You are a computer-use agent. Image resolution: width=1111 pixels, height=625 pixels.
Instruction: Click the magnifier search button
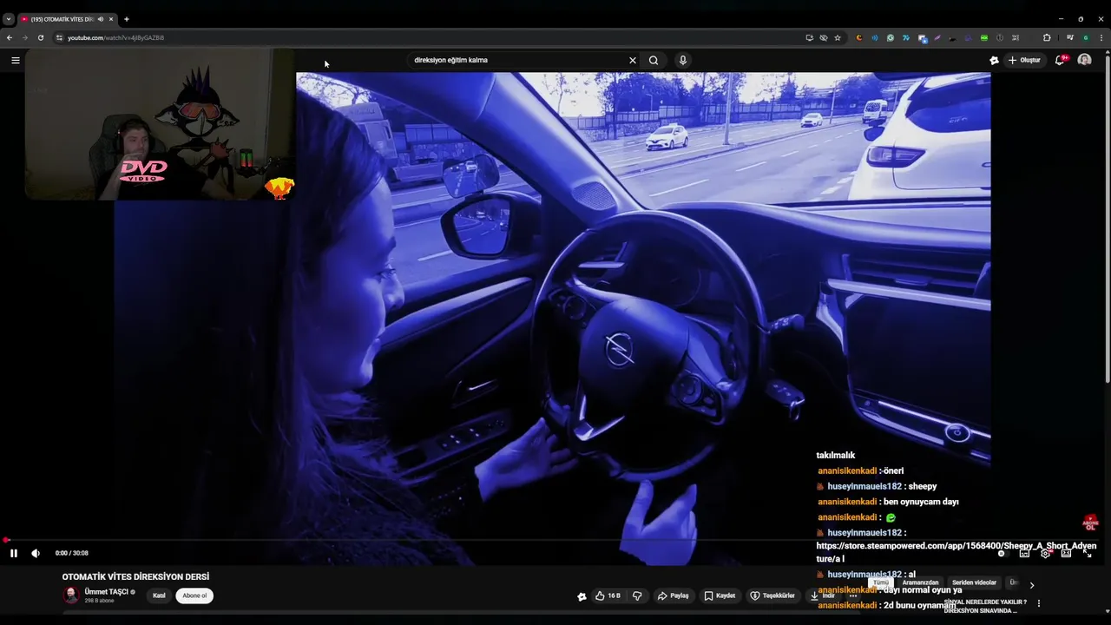pyautogui.click(x=654, y=60)
